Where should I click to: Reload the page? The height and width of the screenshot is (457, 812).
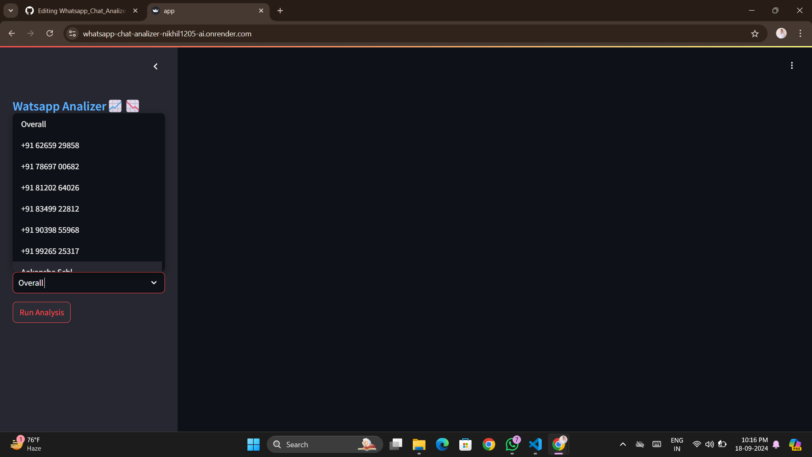pos(50,33)
